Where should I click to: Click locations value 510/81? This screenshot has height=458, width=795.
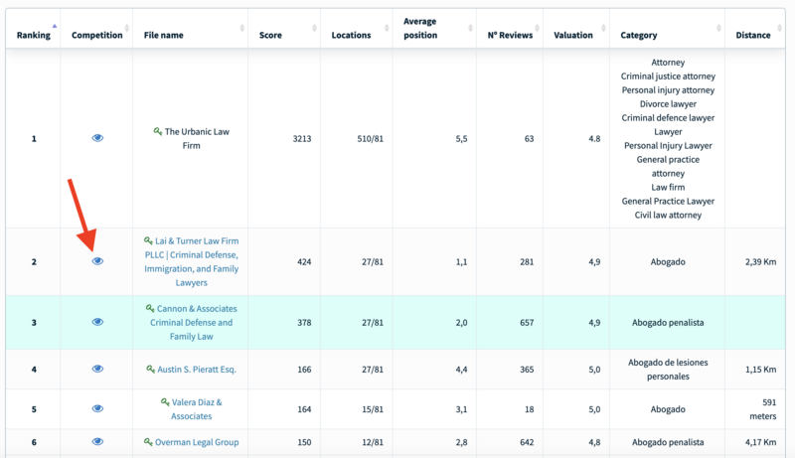370,138
